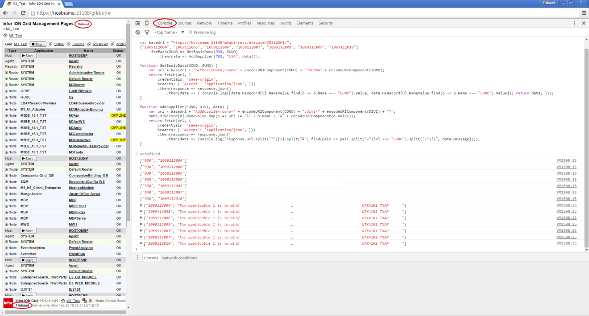The image size is (589, 316).
Task: Switch to the Network tab in DevTools
Action: [x=204, y=23]
